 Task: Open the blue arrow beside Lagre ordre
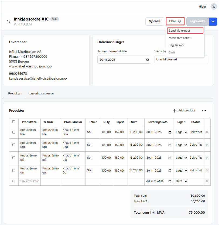[213, 21]
